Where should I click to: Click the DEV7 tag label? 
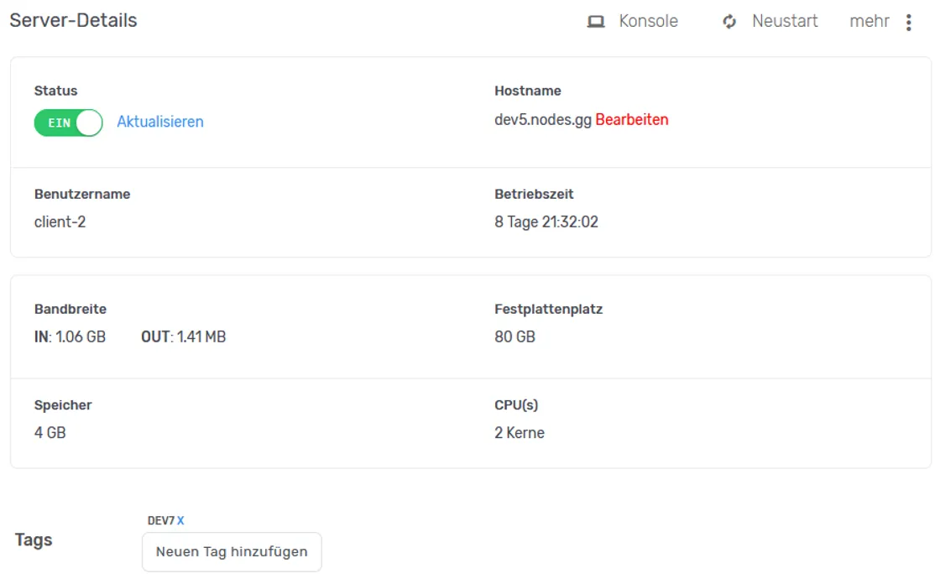coord(160,520)
